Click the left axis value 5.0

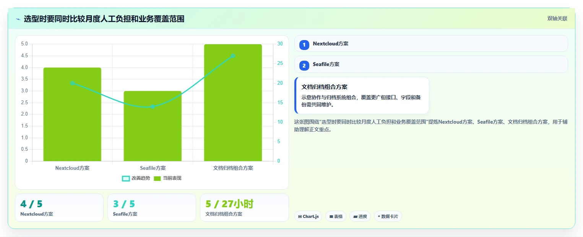click(24, 44)
